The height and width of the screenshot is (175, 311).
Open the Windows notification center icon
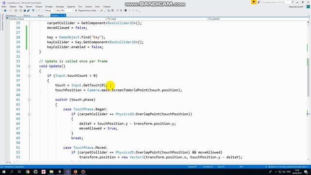pos(306,172)
